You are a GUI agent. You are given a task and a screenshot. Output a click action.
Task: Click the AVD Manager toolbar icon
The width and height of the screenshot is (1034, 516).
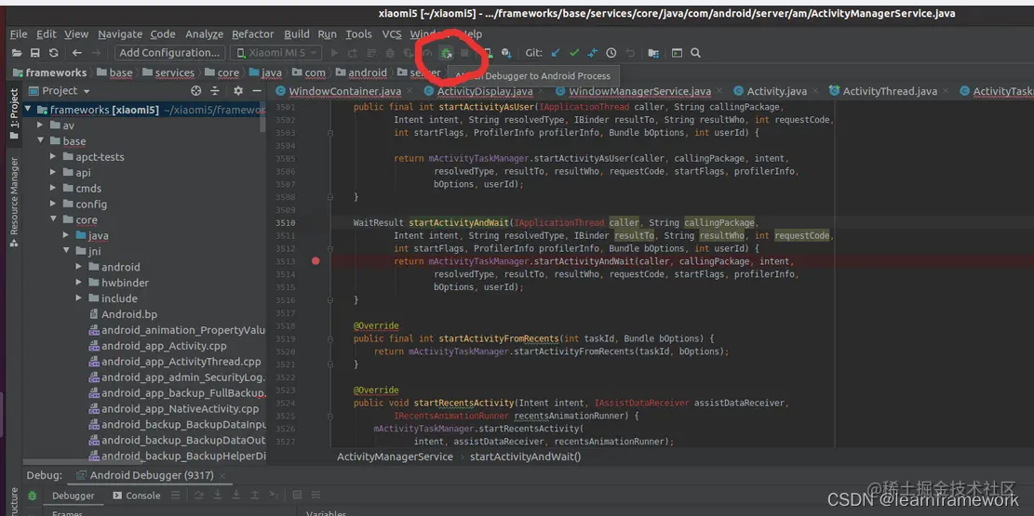488,53
